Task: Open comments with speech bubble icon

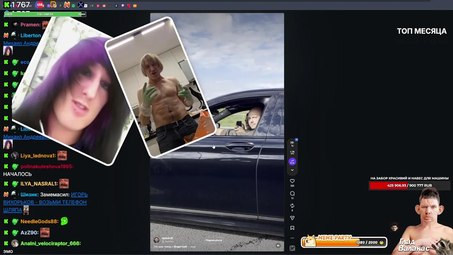Action: coord(292,193)
